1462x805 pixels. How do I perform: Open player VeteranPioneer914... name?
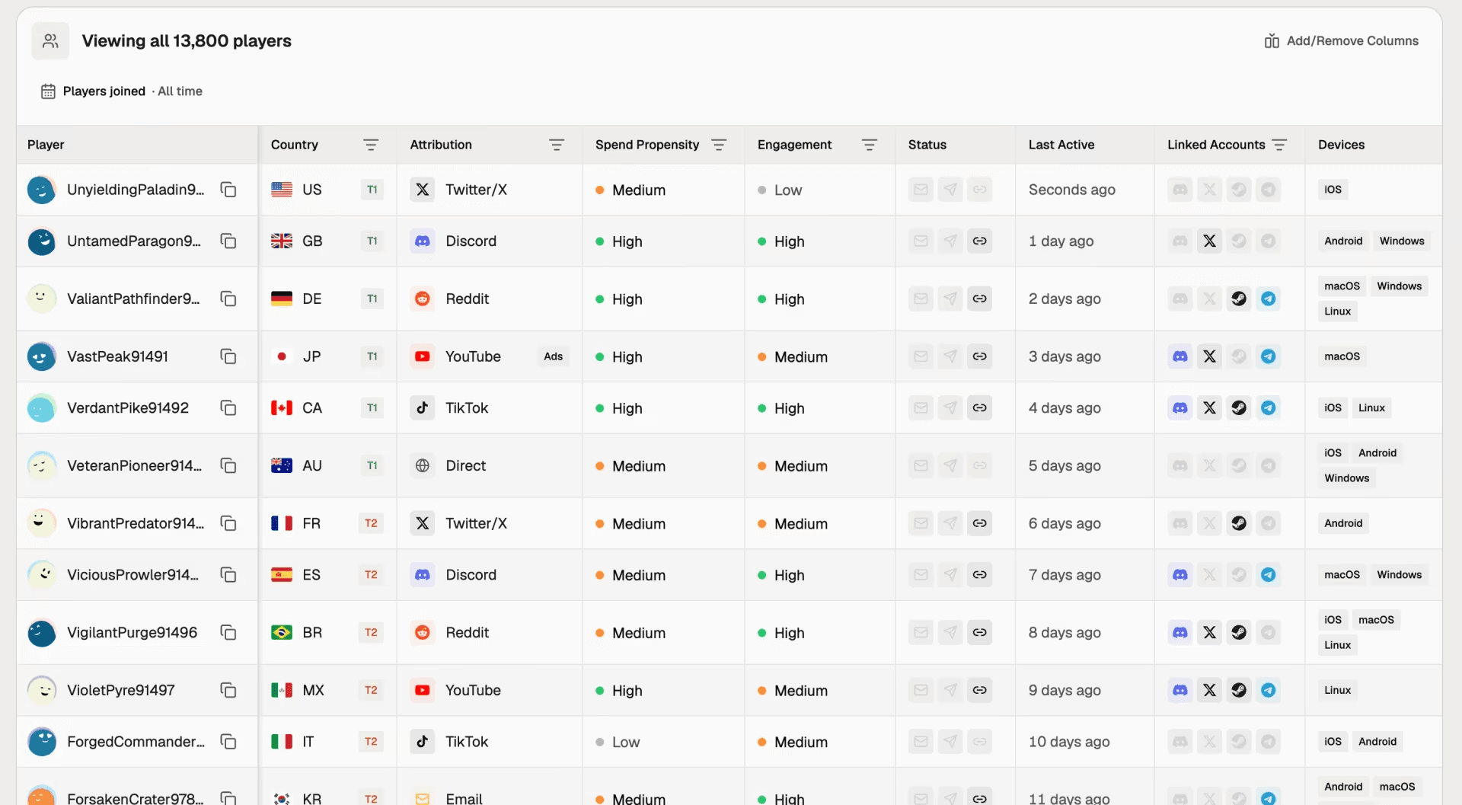point(134,465)
